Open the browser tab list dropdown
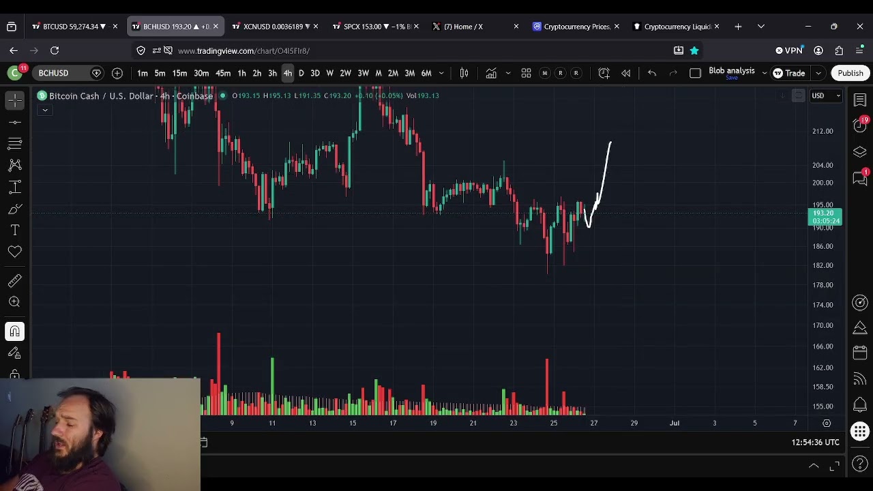The image size is (873, 491). [760, 27]
